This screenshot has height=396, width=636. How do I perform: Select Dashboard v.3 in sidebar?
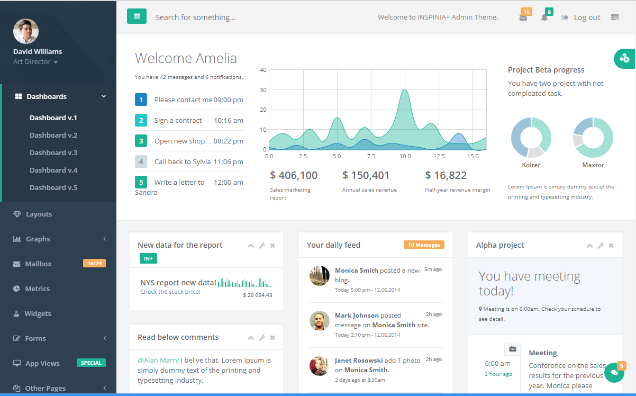point(53,152)
